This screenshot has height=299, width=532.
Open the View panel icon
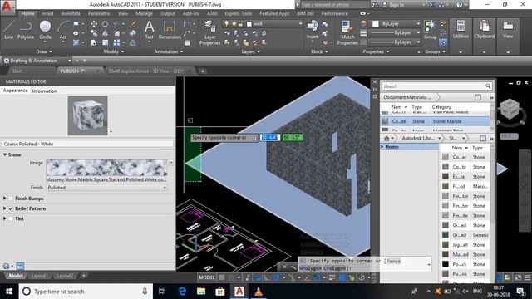(x=508, y=30)
